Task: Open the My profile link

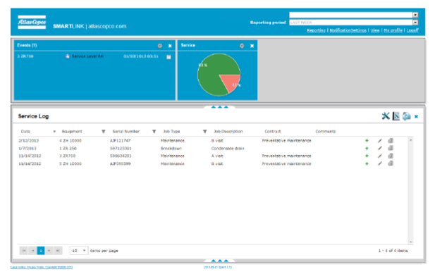Action: 393,30
